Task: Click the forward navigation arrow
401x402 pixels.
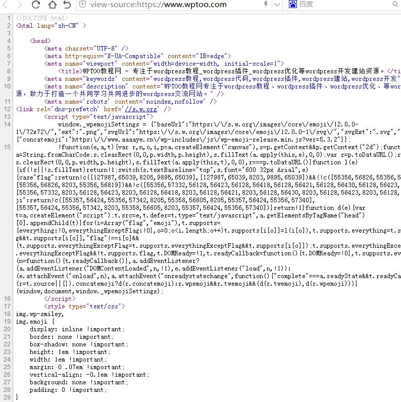Action: [x=19, y=5]
